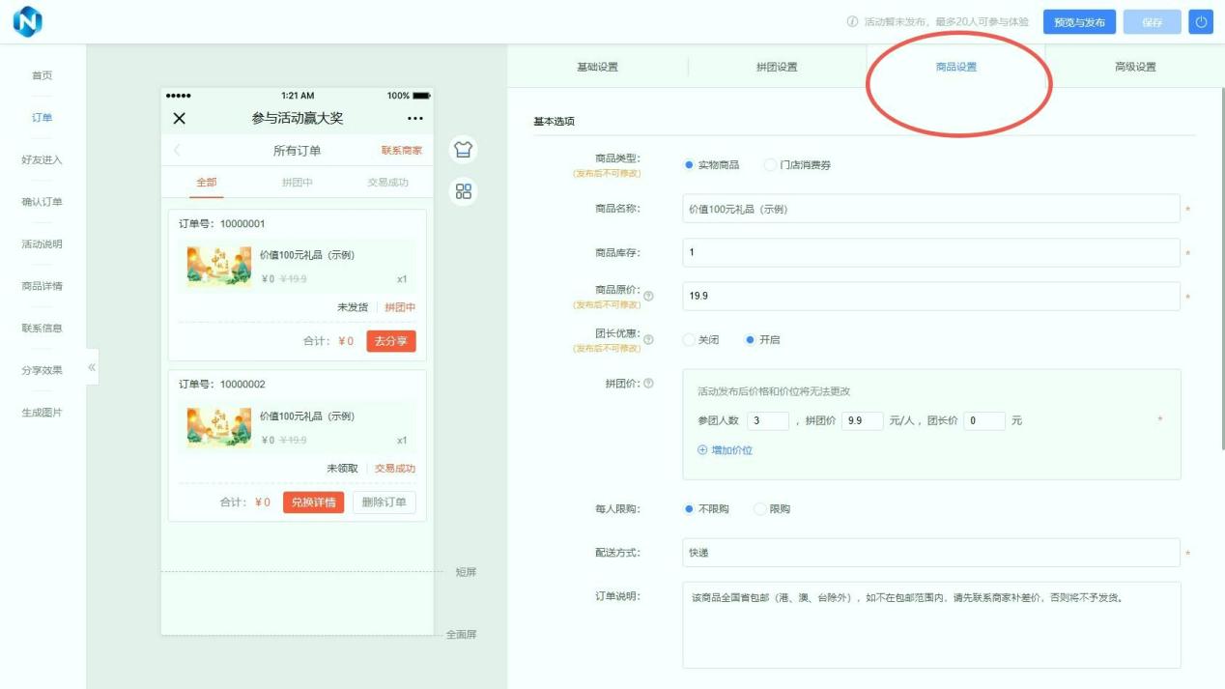Click the phone preview close X icon

pyautogui.click(x=179, y=118)
